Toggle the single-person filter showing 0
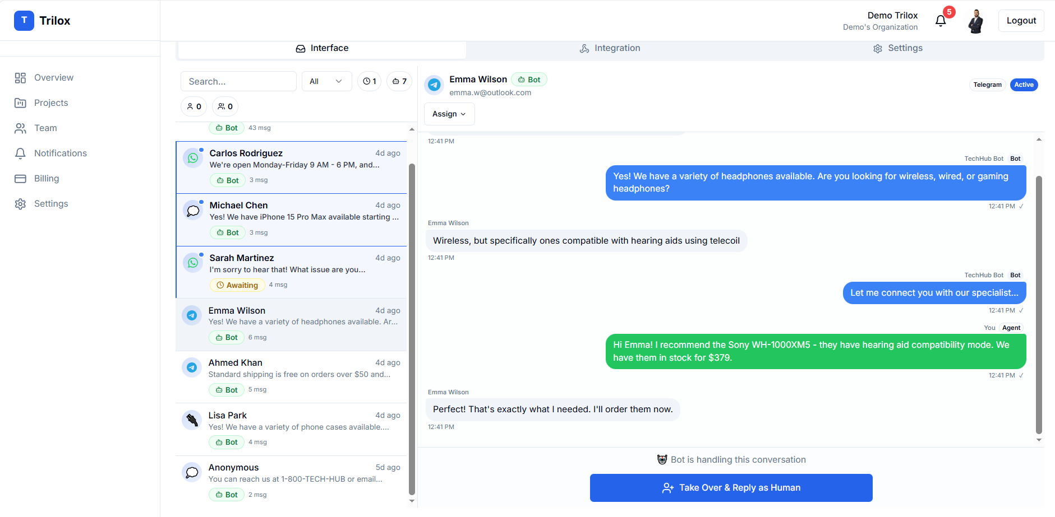1055x517 pixels. coord(194,106)
